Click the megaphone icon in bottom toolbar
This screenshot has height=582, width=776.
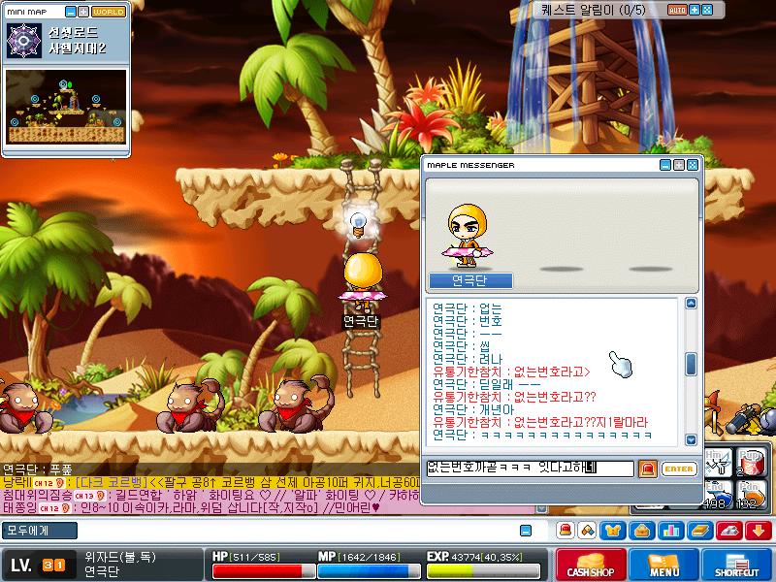[587, 531]
